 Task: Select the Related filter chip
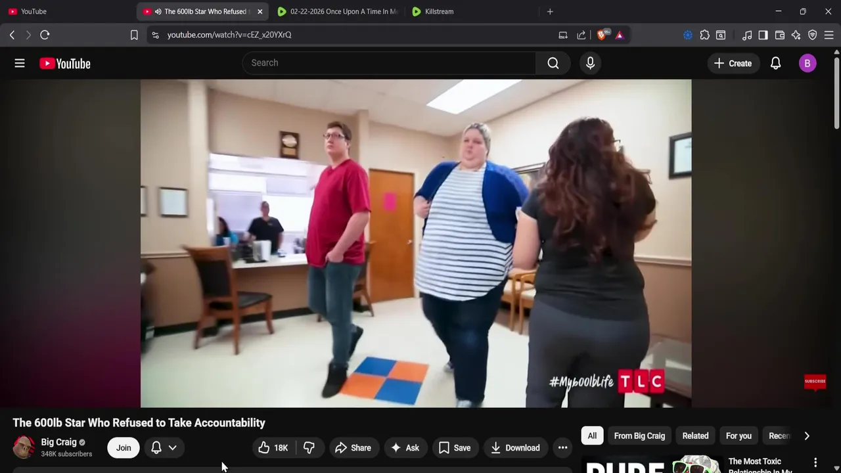[x=695, y=436]
